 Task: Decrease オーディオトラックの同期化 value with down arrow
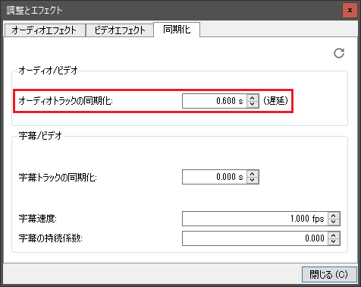coord(253,104)
